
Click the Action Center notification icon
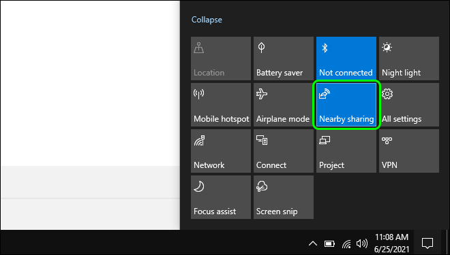point(427,243)
